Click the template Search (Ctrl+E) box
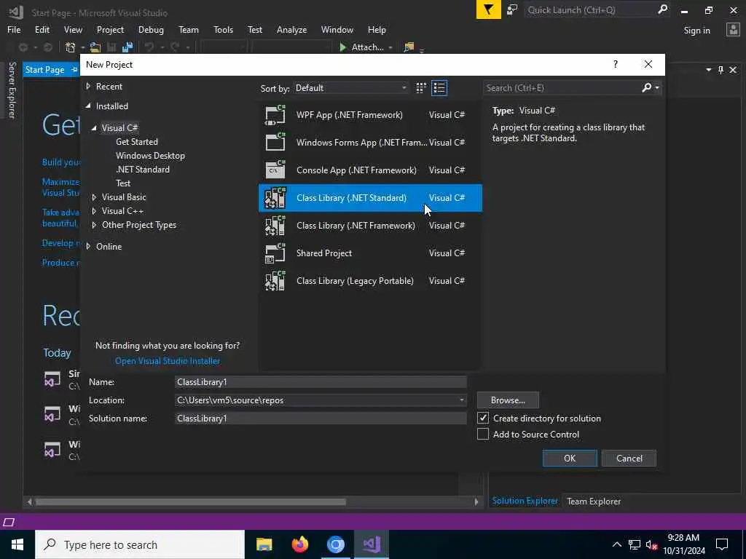The width and height of the screenshot is (746, 559). 562,87
